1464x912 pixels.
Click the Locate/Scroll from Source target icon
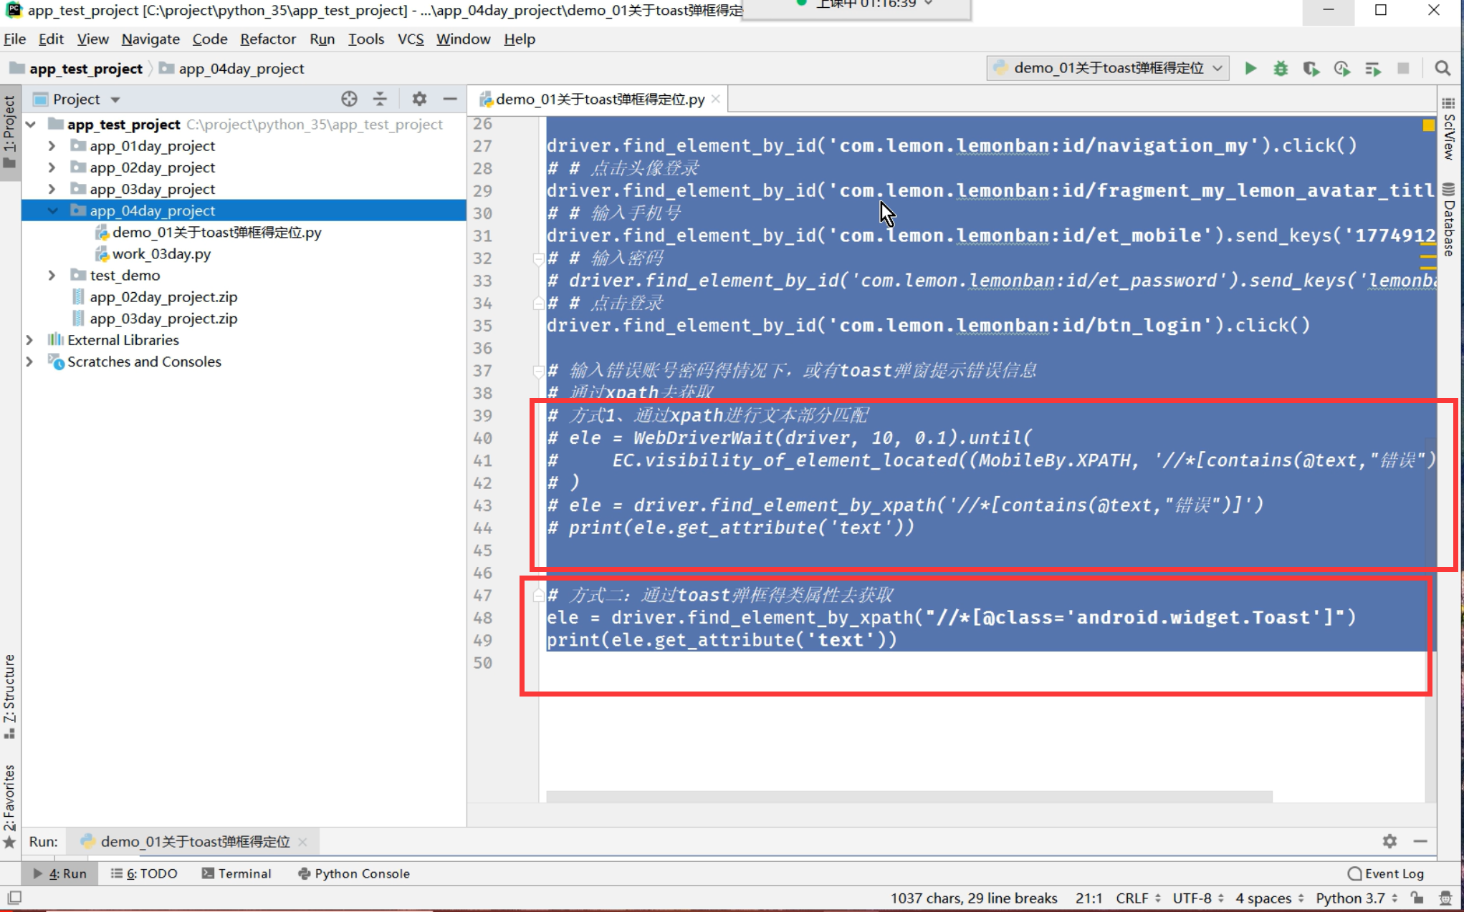(x=349, y=99)
